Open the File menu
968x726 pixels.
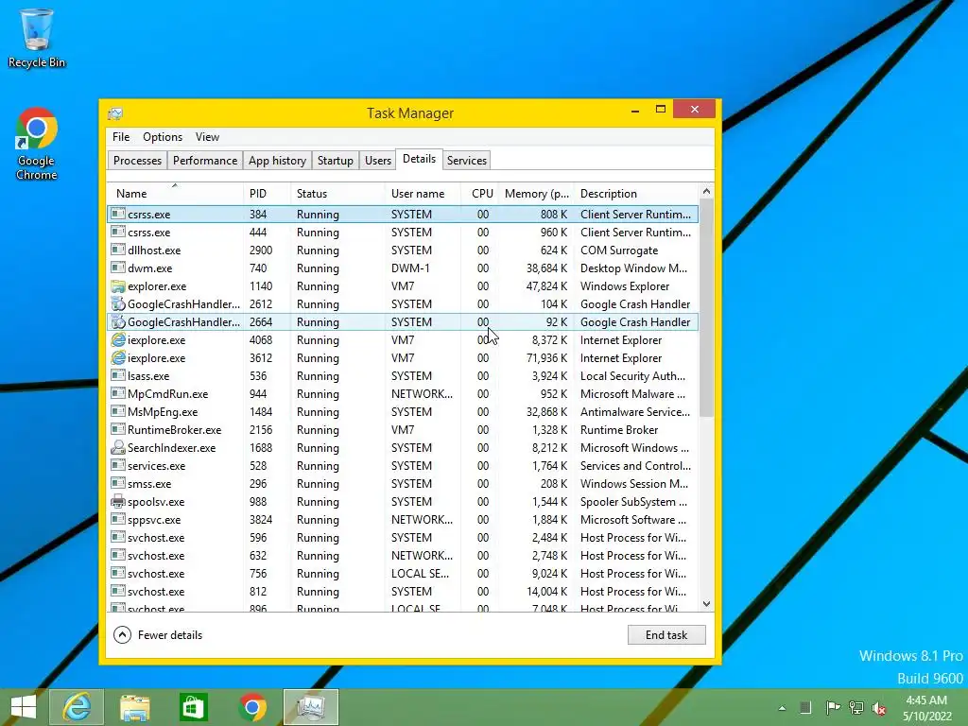(x=121, y=137)
